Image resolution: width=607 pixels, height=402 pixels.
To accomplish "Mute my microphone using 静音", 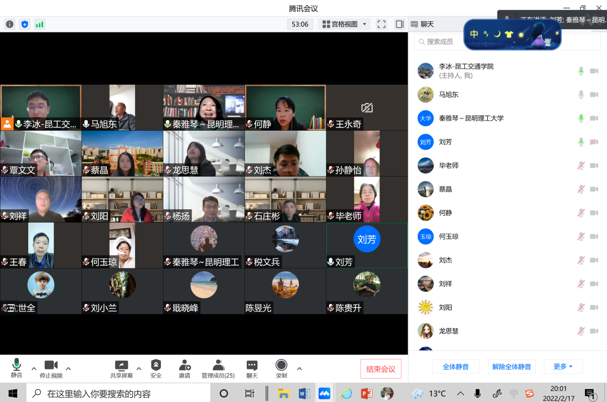I will pyautogui.click(x=17, y=368).
